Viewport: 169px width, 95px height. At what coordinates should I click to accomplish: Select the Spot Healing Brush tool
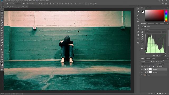pos(2,25)
